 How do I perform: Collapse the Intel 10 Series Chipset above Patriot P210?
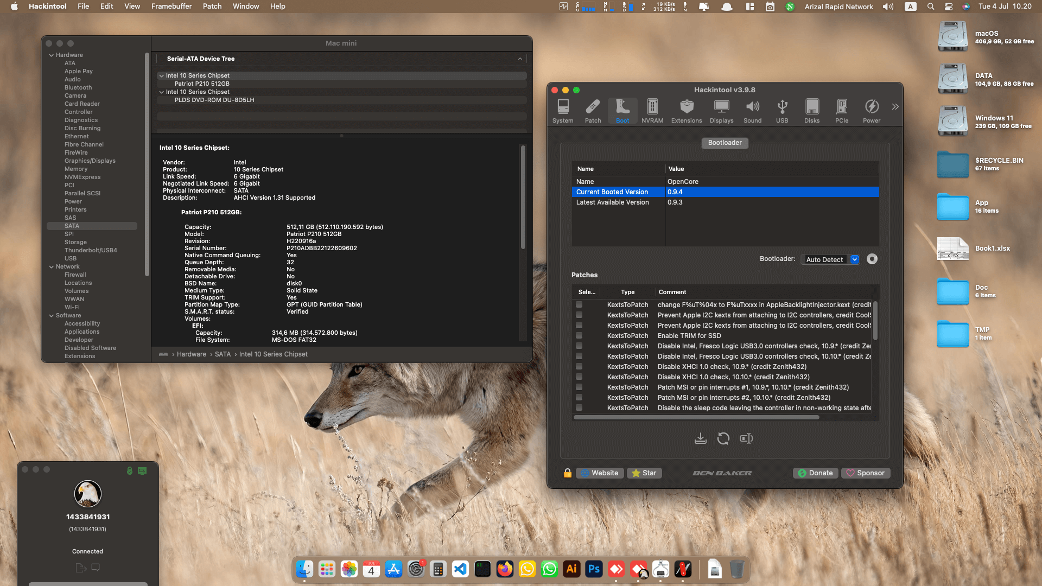[161, 76]
